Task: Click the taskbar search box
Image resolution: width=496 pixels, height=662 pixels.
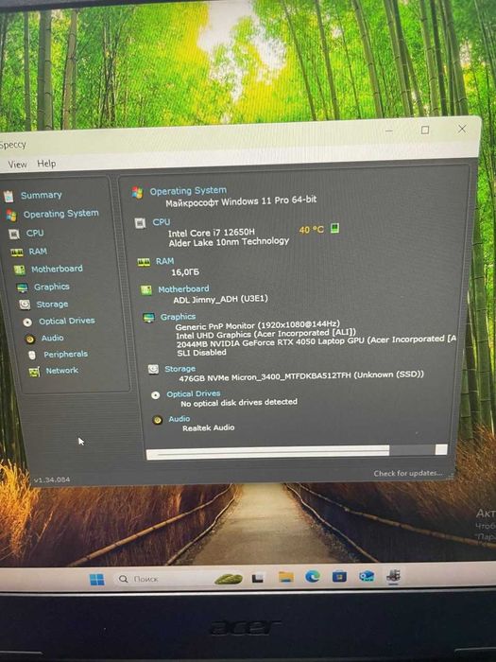Action: coord(161,579)
